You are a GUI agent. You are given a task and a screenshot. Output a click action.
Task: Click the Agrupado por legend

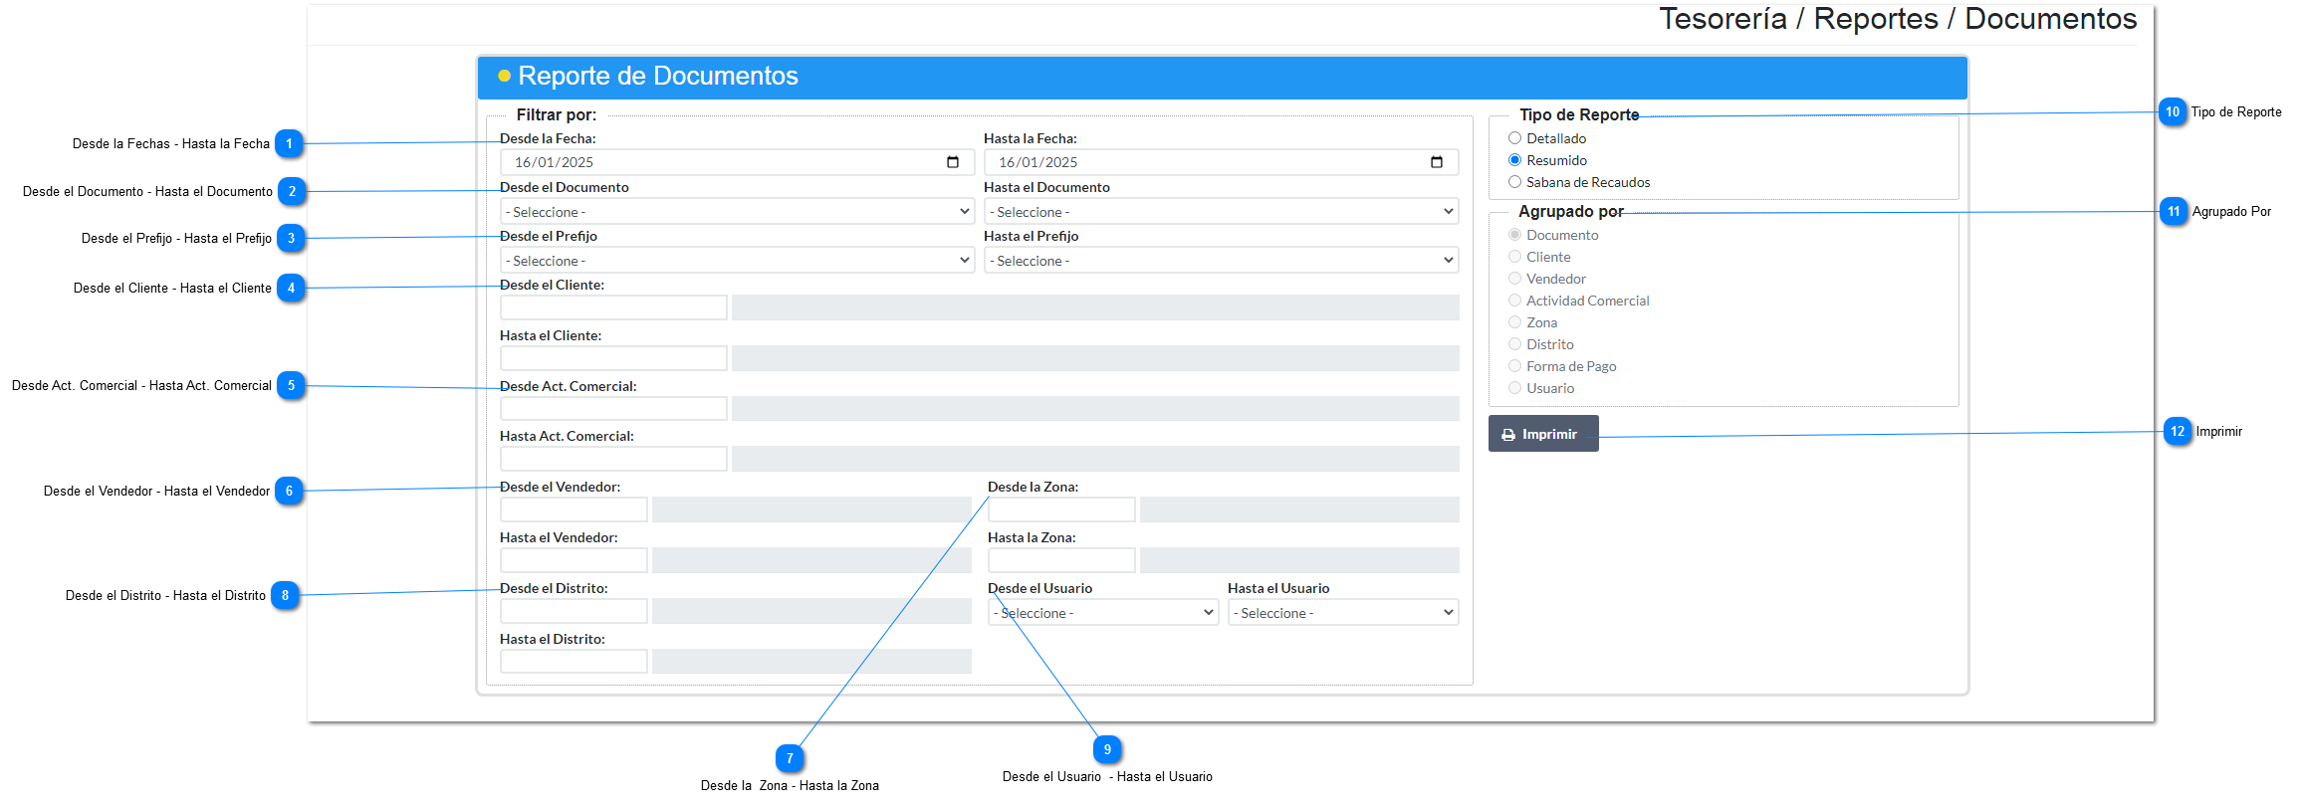pyautogui.click(x=1571, y=211)
